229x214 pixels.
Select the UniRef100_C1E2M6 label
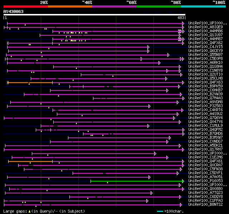coord(205,157)
